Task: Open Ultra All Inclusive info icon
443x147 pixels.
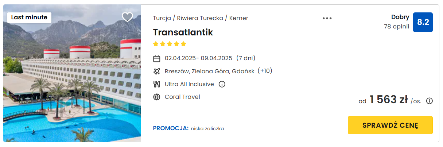Action: pos(222,84)
